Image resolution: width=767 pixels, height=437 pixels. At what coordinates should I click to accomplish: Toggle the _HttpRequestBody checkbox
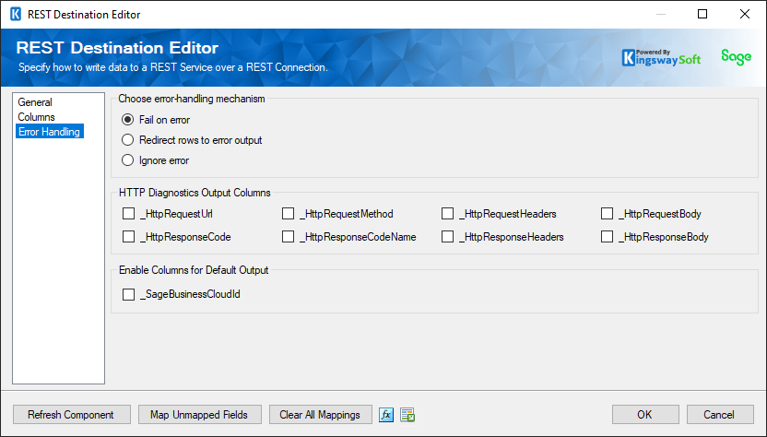click(x=607, y=214)
